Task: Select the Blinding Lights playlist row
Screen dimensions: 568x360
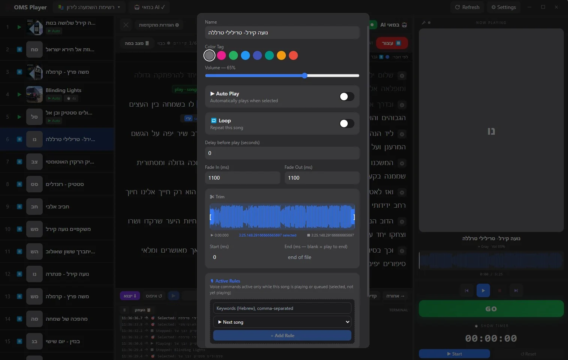Action: [57, 94]
